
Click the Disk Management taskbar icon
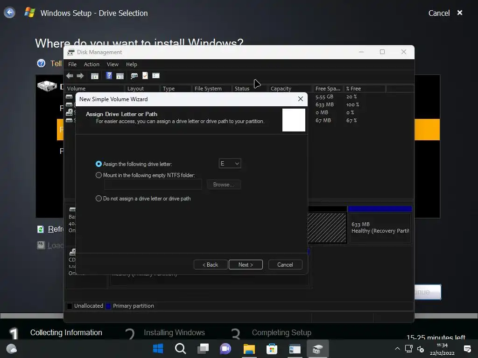tap(317, 349)
